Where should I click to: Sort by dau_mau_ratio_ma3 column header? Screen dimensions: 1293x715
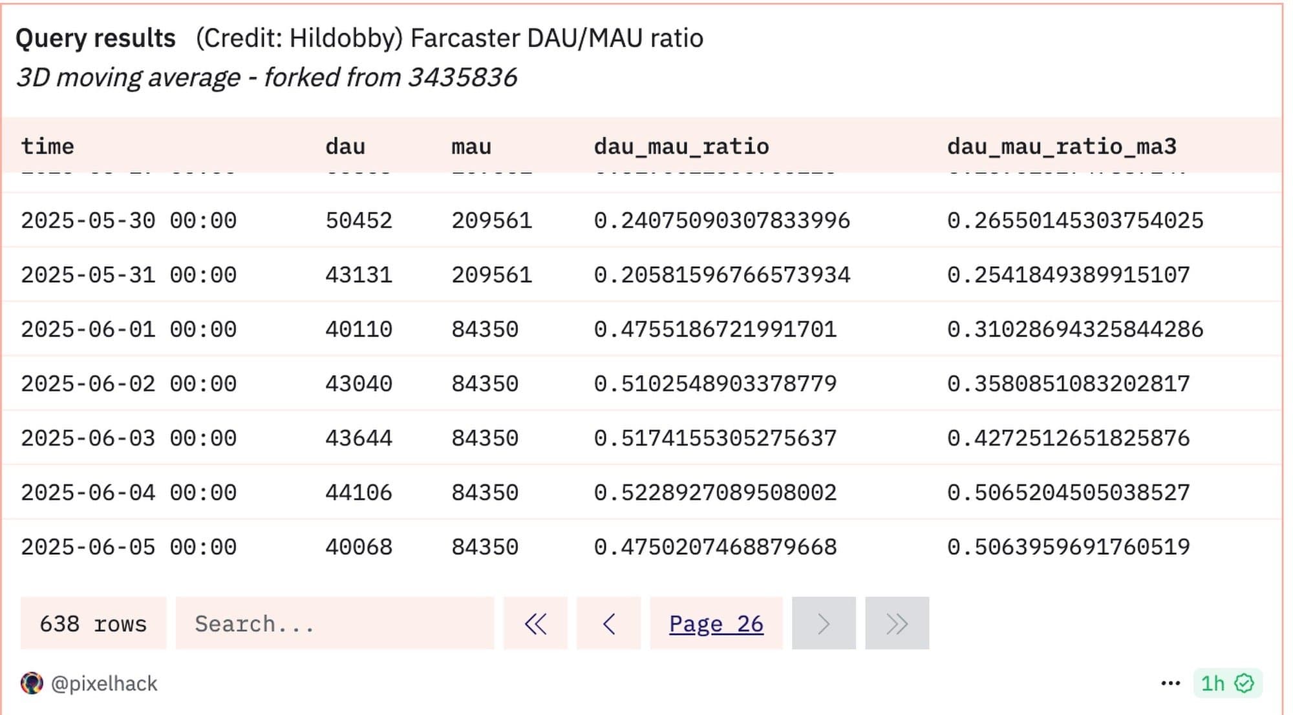point(1061,146)
